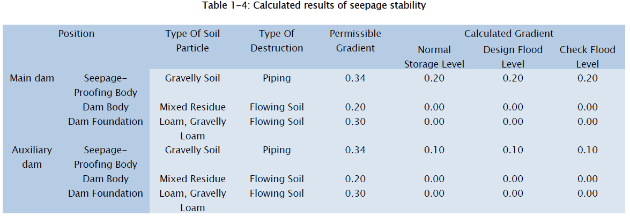Select Main dam's 0.20 Check Flood Level value
Image resolution: width=630 pixels, height=216 pixels.
pyautogui.click(x=587, y=78)
